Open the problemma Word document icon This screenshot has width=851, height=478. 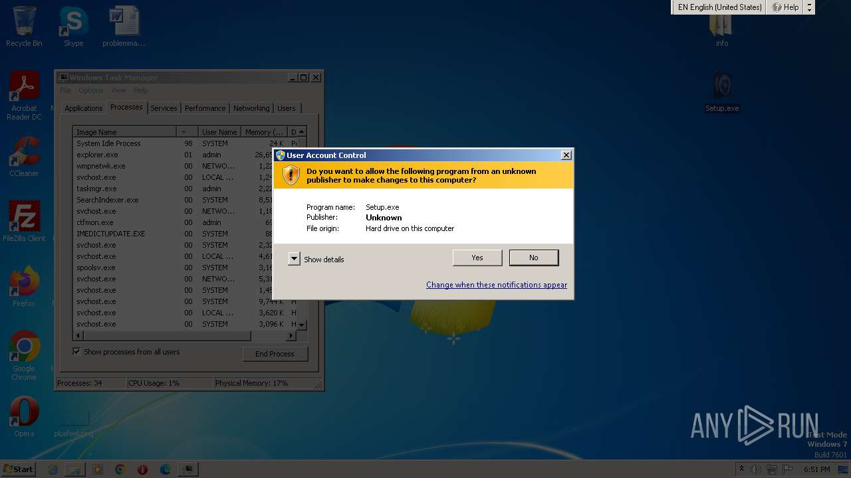pos(124,27)
